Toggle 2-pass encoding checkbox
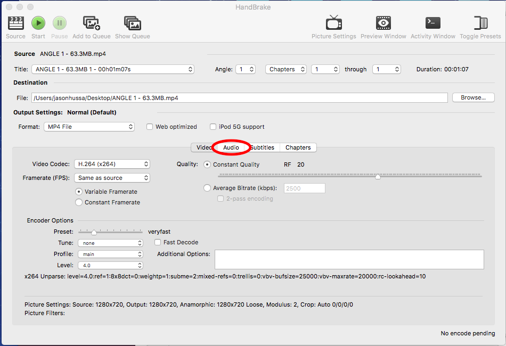Image resolution: width=506 pixels, height=346 pixels. 221,199
